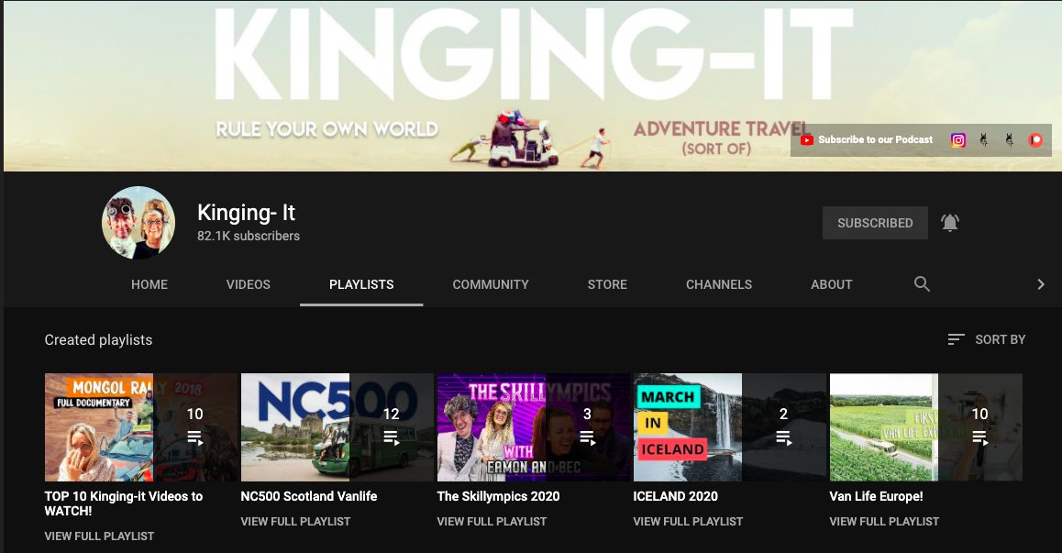Viewport: 1062px width, 553px height.
Task: View the ABOUT tab
Action: [x=832, y=284]
